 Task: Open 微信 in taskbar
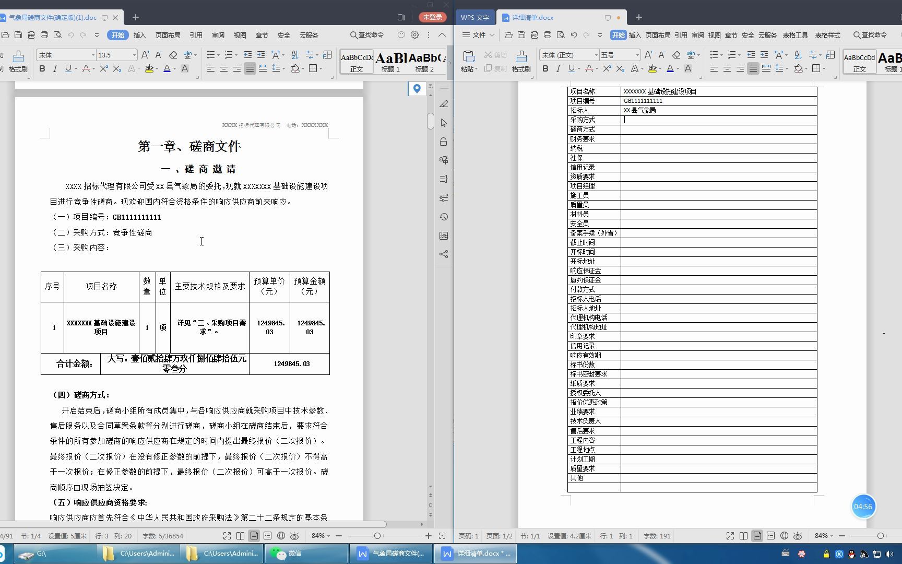[x=307, y=554]
